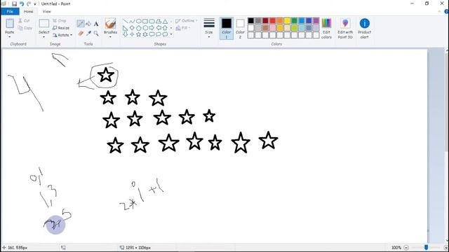This screenshot has width=449, height=252.
Task: Choose the Right triangle shape
Action: tap(126, 28)
